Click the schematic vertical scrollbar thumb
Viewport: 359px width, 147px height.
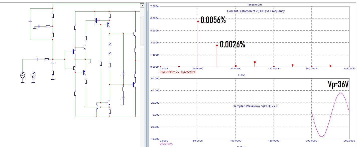click(x=142, y=31)
